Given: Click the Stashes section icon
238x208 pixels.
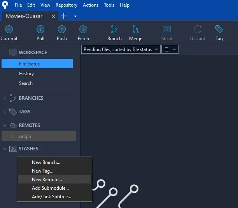Looking at the screenshot, I should 13,149.
